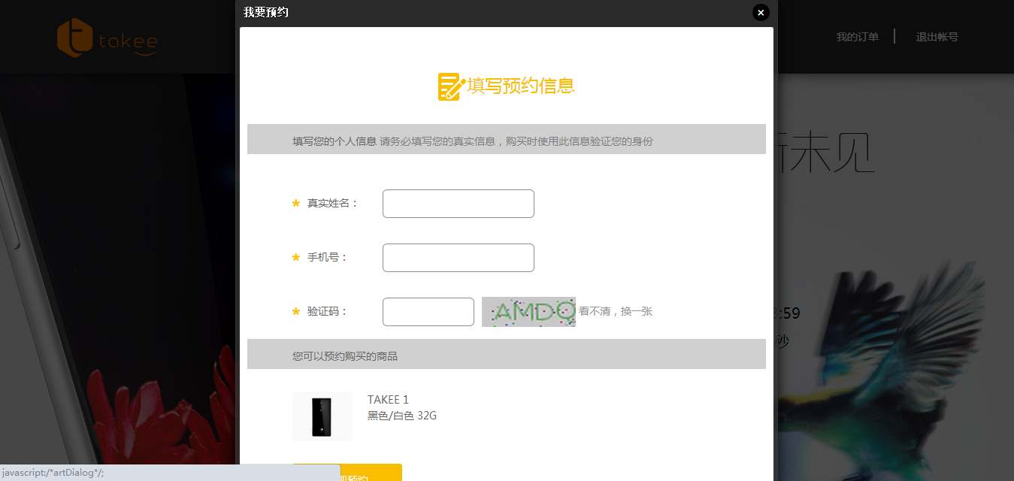Click the 退出帐号 link
The height and width of the screenshot is (481, 1014).
937,36
